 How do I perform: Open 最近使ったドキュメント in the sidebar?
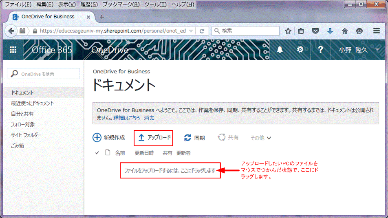click(32, 103)
